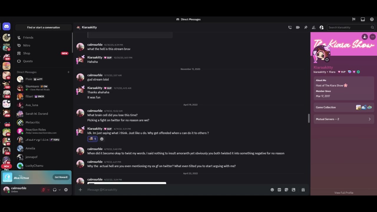Click the Search kiaraakitty field
Screen dimensions: 377x212
349,27
